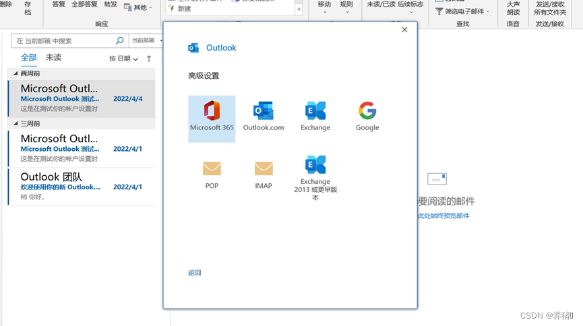The width and height of the screenshot is (583, 326).
Task: Click the 答复 ribbon button
Action: click(59, 5)
